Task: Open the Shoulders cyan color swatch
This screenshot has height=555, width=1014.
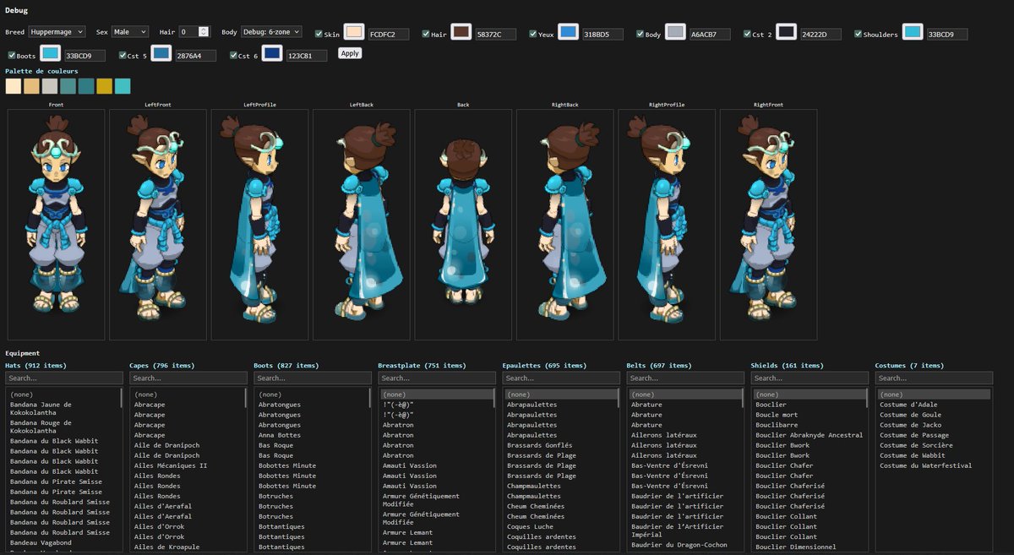Action: (913, 32)
